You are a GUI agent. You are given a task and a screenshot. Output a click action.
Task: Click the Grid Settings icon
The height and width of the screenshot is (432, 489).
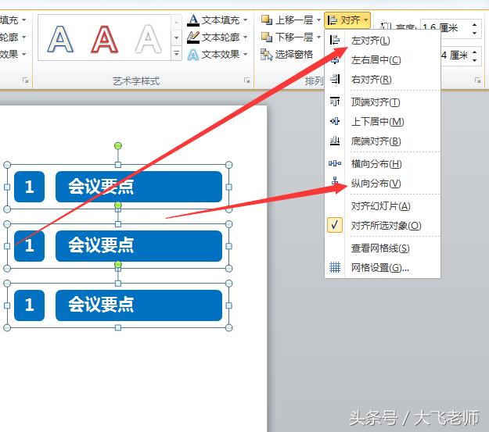[335, 267]
